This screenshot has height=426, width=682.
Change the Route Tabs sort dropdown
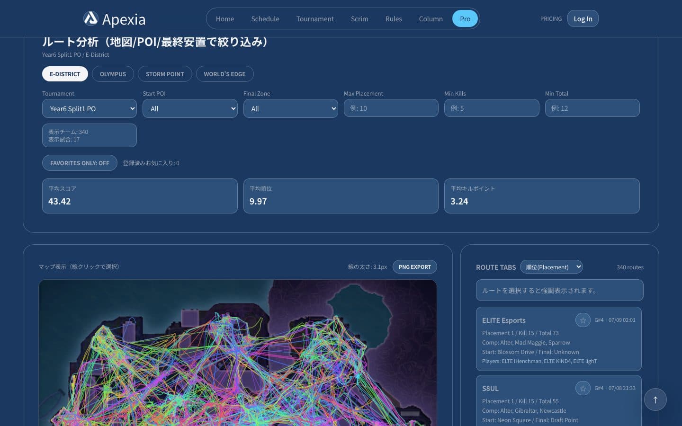(551, 267)
